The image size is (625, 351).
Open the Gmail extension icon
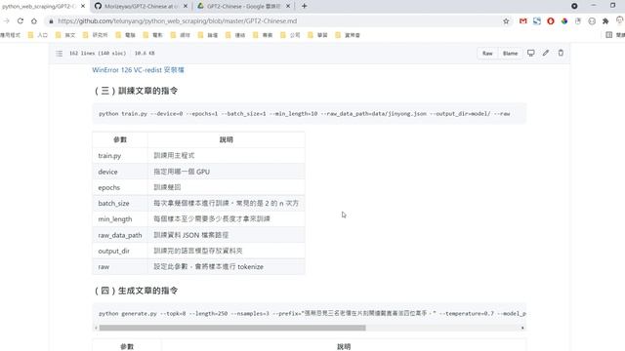523,21
